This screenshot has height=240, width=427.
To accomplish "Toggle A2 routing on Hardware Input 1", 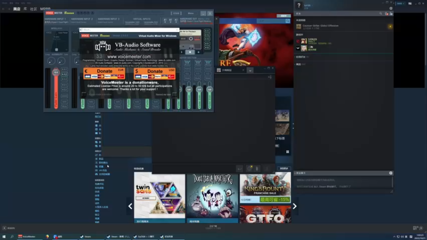I will 64,74.
